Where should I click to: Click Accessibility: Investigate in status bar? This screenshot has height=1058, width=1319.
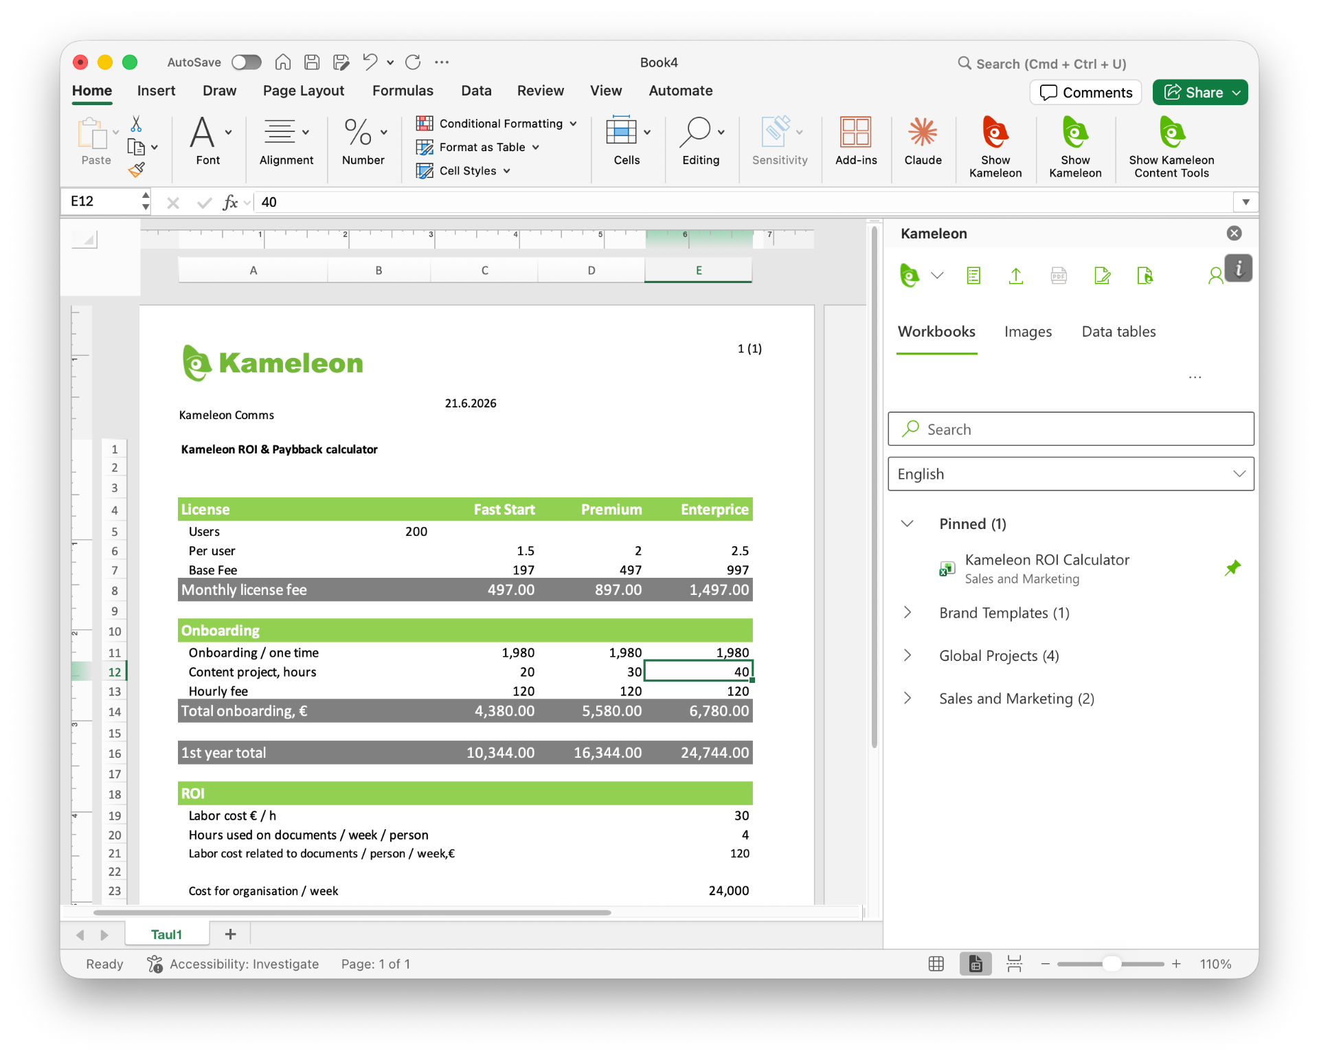coord(234,964)
